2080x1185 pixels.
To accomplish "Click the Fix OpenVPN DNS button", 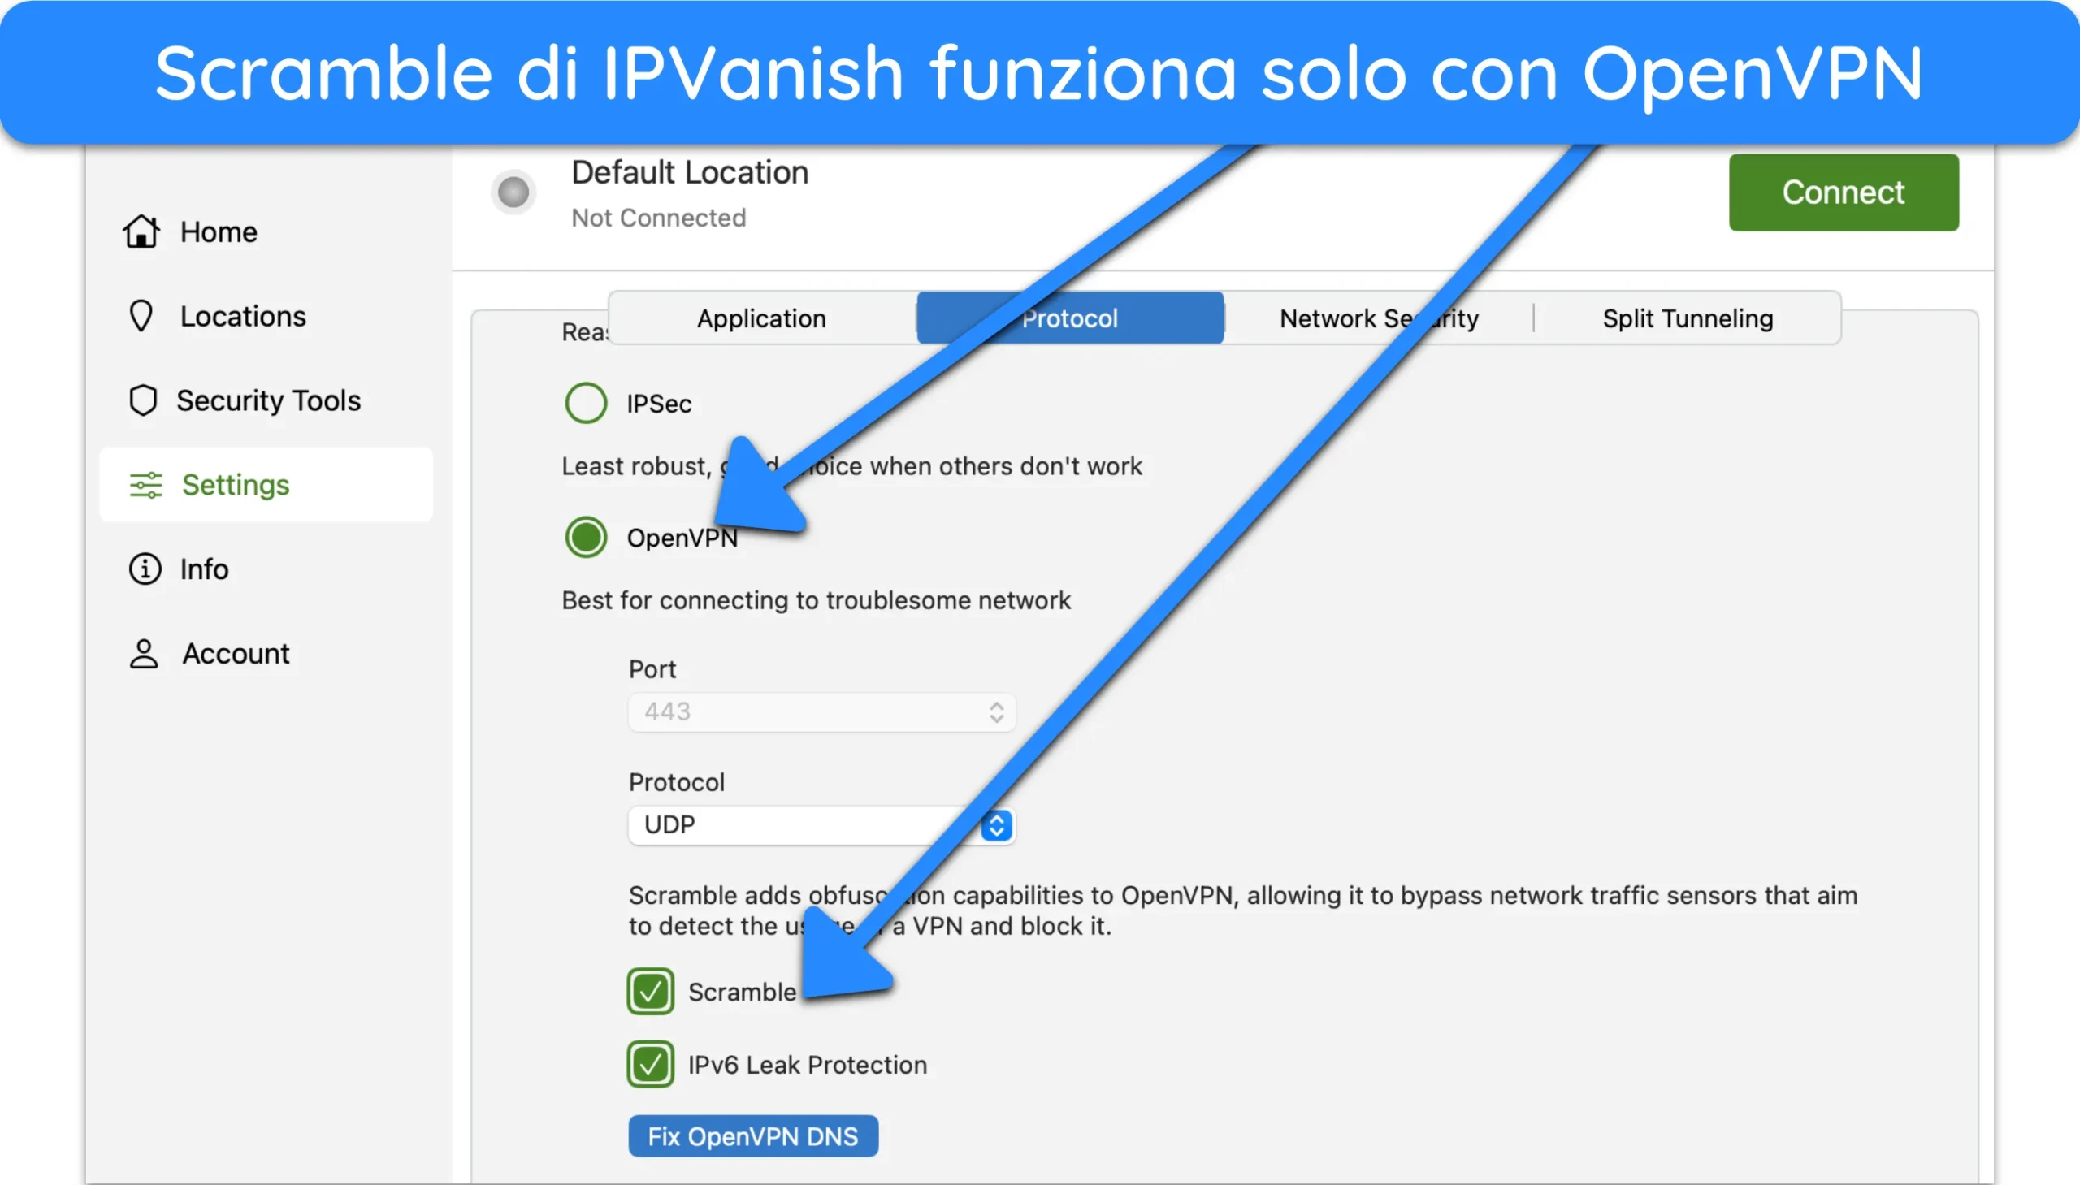I will [753, 1136].
